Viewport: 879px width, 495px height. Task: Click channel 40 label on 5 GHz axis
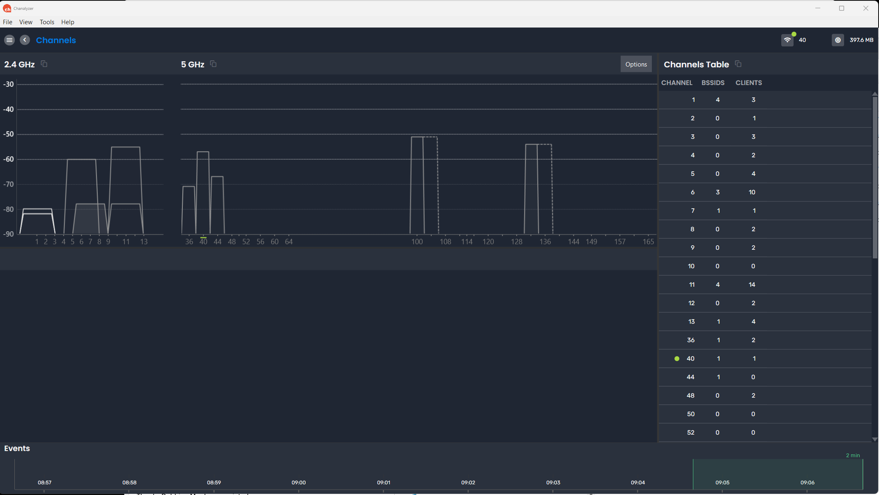203,242
